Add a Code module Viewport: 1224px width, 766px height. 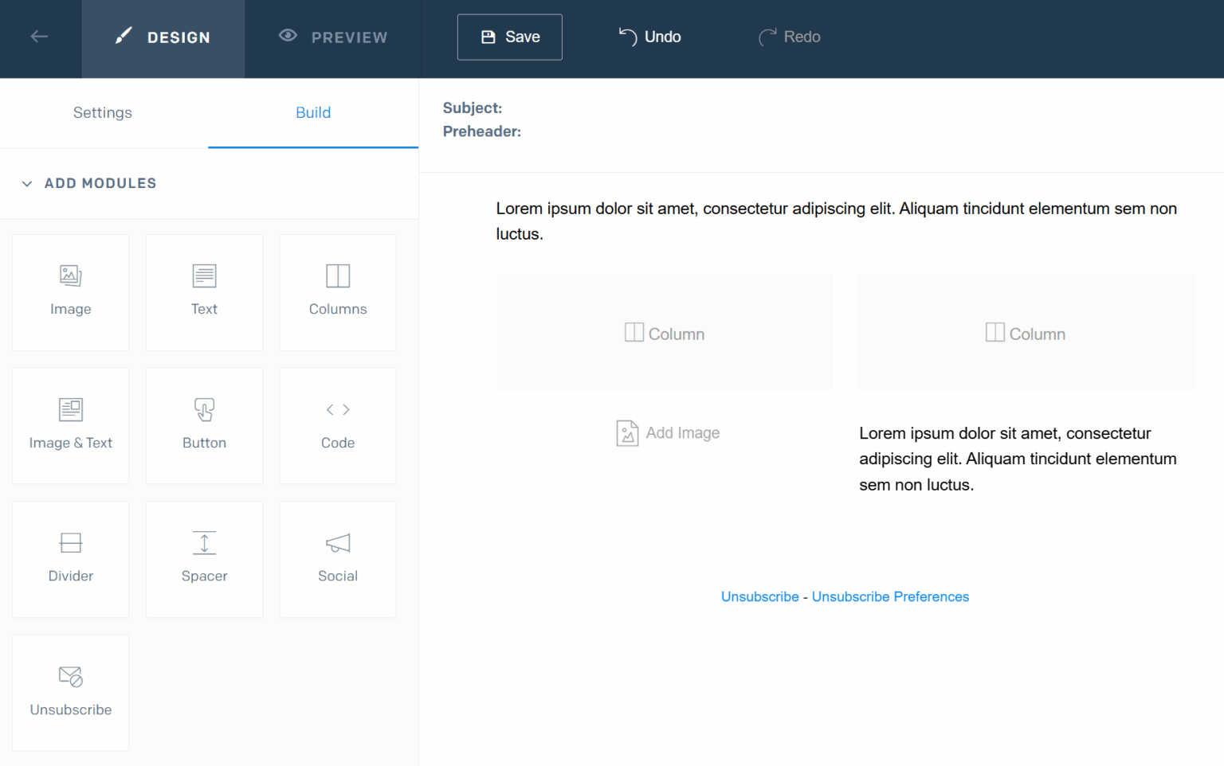pos(337,426)
